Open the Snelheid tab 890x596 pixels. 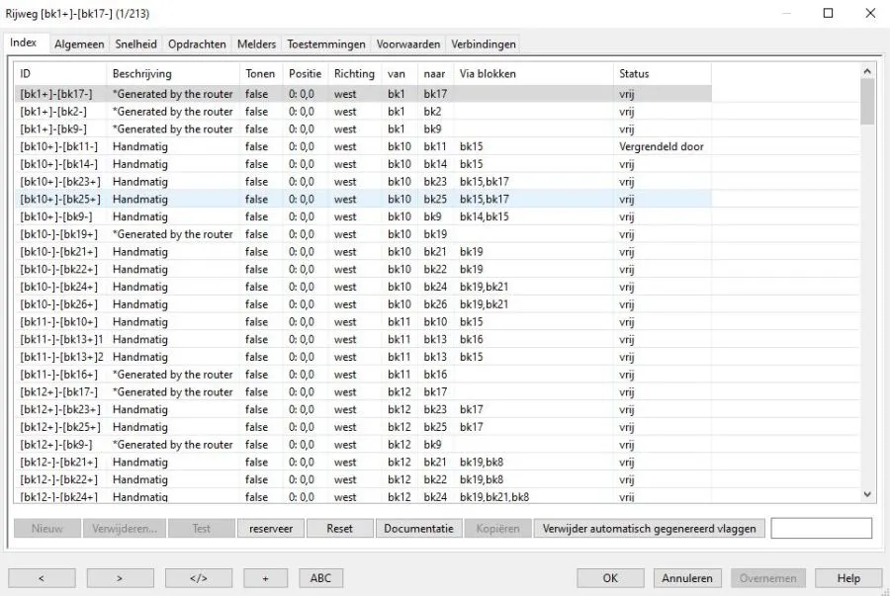click(x=135, y=44)
